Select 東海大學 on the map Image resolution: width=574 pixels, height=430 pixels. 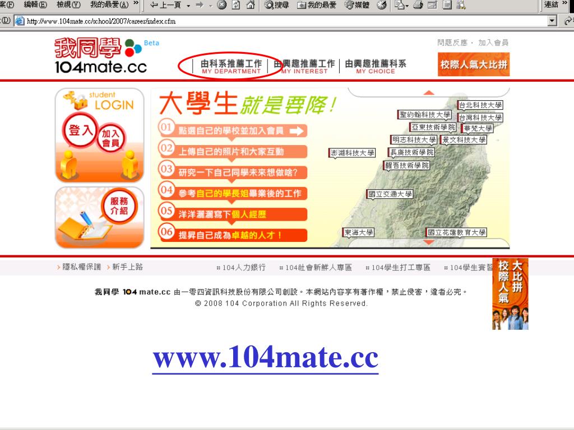coord(358,232)
